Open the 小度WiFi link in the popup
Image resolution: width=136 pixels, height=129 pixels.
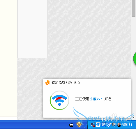tap(97, 99)
